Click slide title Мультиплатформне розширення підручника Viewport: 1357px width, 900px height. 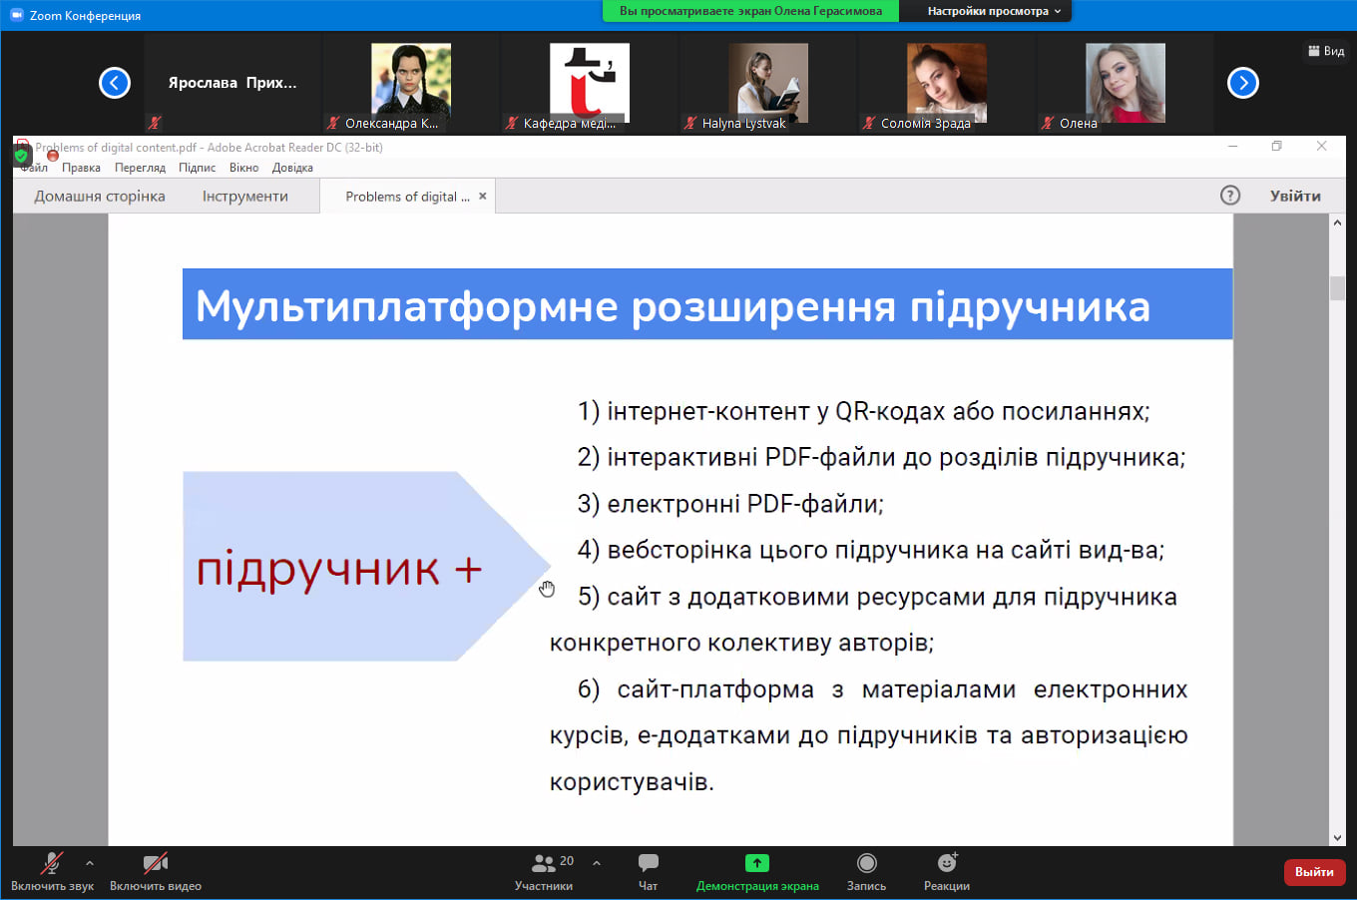[673, 306]
